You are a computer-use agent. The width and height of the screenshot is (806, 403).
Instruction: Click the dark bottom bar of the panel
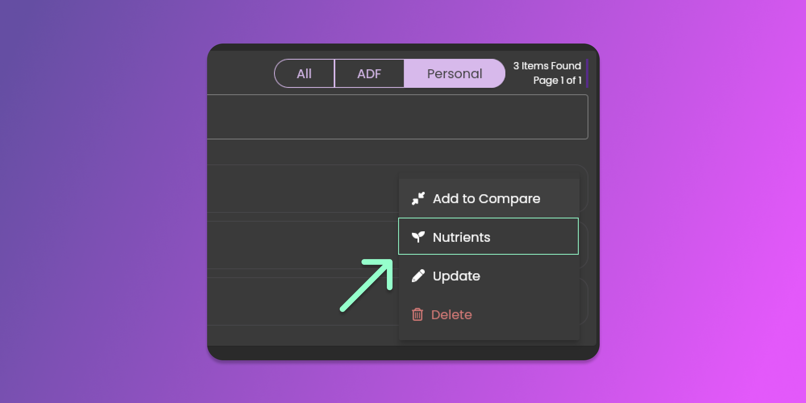403,353
